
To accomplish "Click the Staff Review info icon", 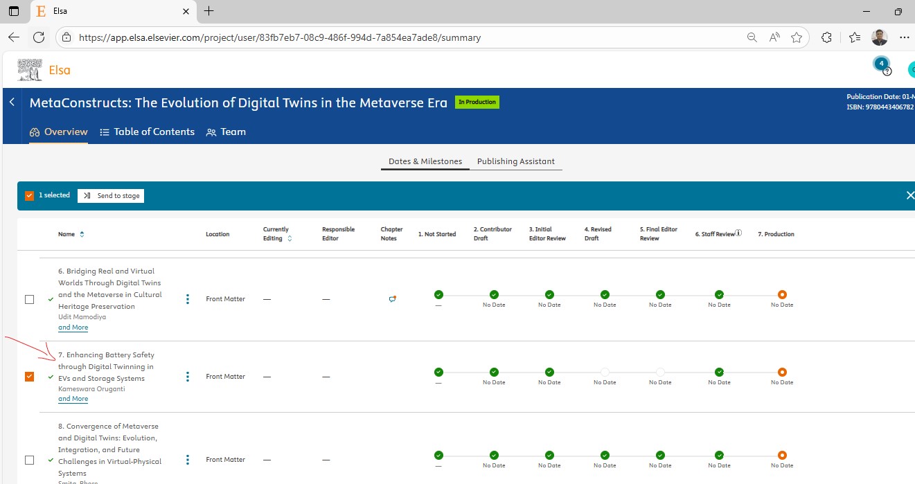I will coord(738,233).
